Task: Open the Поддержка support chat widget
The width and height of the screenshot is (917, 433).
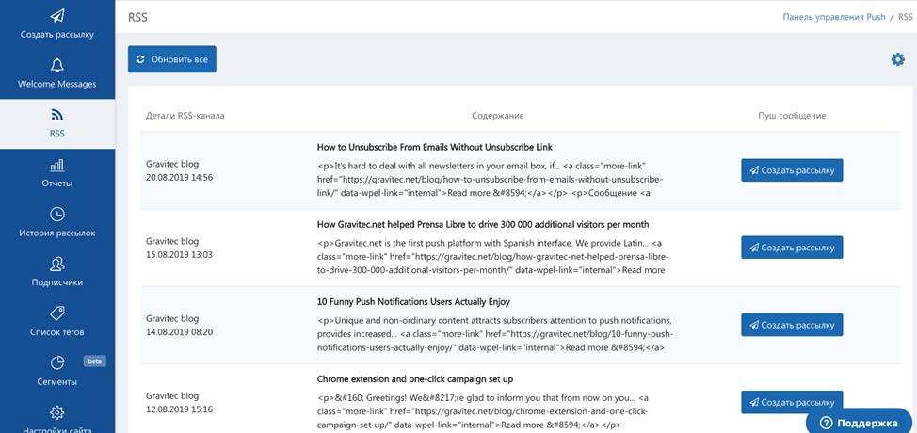Action: [859, 423]
